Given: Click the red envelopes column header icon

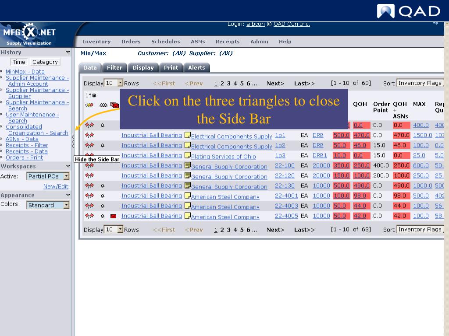Looking at the screenshot, I should pos(115,105).
